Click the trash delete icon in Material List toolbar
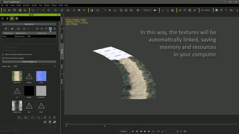239x134 pixels. 55,29
